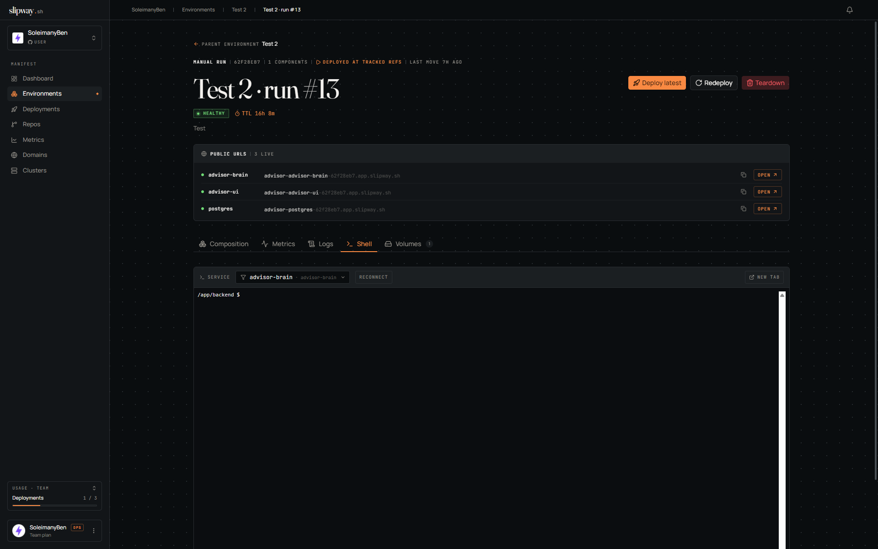Open Dashboard in the sidebar
This screenshot has width=878, height=549.
54,79
